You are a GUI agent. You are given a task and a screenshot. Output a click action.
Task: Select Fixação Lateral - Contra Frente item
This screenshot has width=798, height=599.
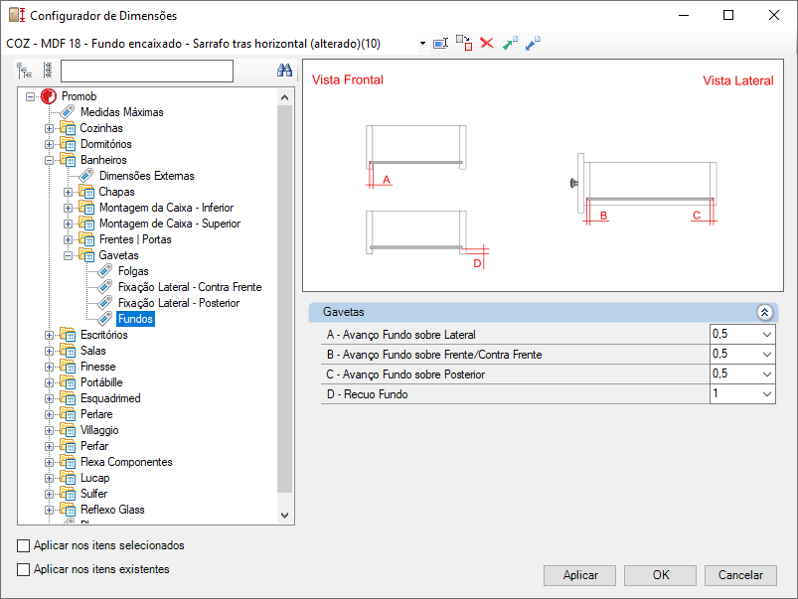click(190, 287)
